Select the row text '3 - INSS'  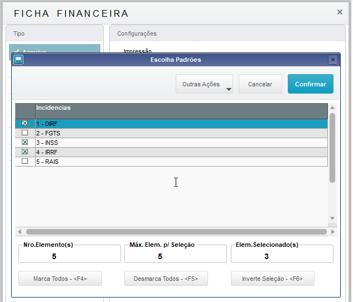coord(47,143)
